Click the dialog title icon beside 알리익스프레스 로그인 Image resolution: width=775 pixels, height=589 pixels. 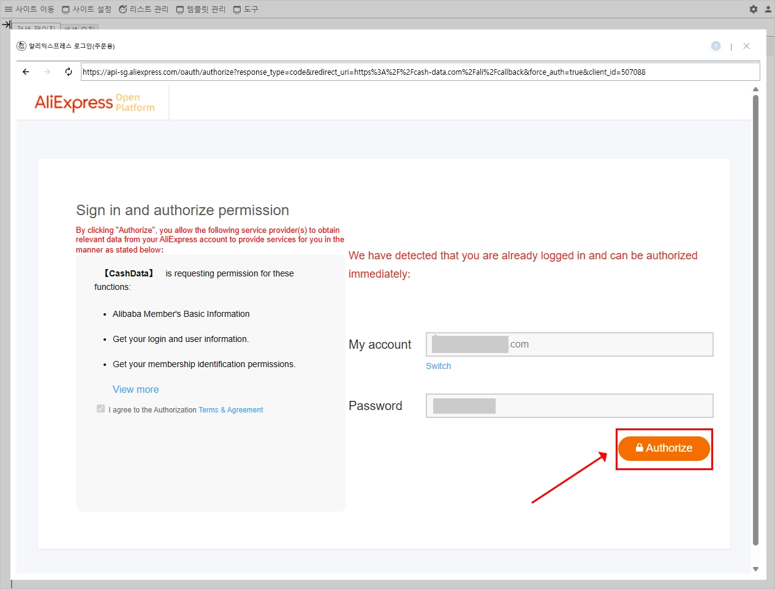pyautogui.click(x=21, y=46)
